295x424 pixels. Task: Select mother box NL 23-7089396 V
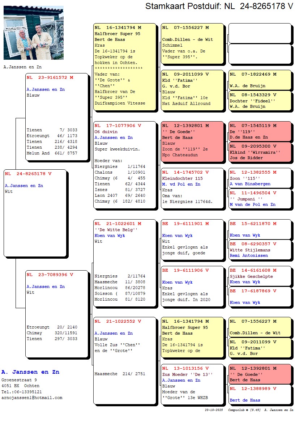57,313
